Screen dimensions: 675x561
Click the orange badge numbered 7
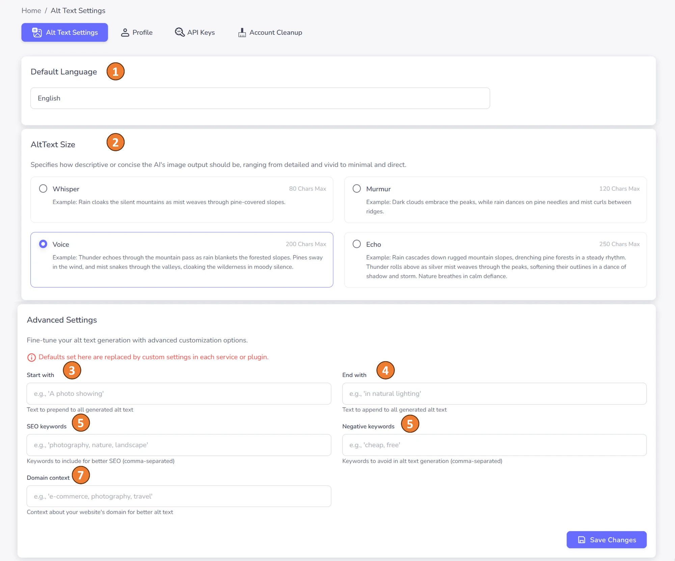pos(81,476)
